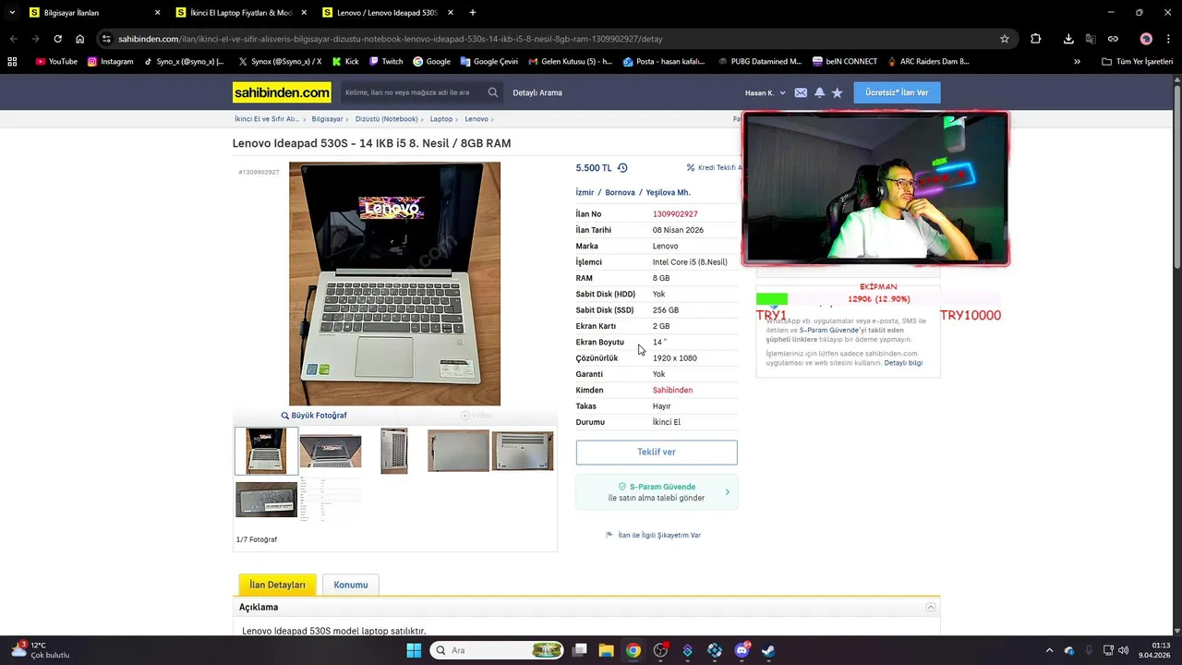Reload the page with the refresh icon
The image size is (1182, 665).
click(57, 39)
